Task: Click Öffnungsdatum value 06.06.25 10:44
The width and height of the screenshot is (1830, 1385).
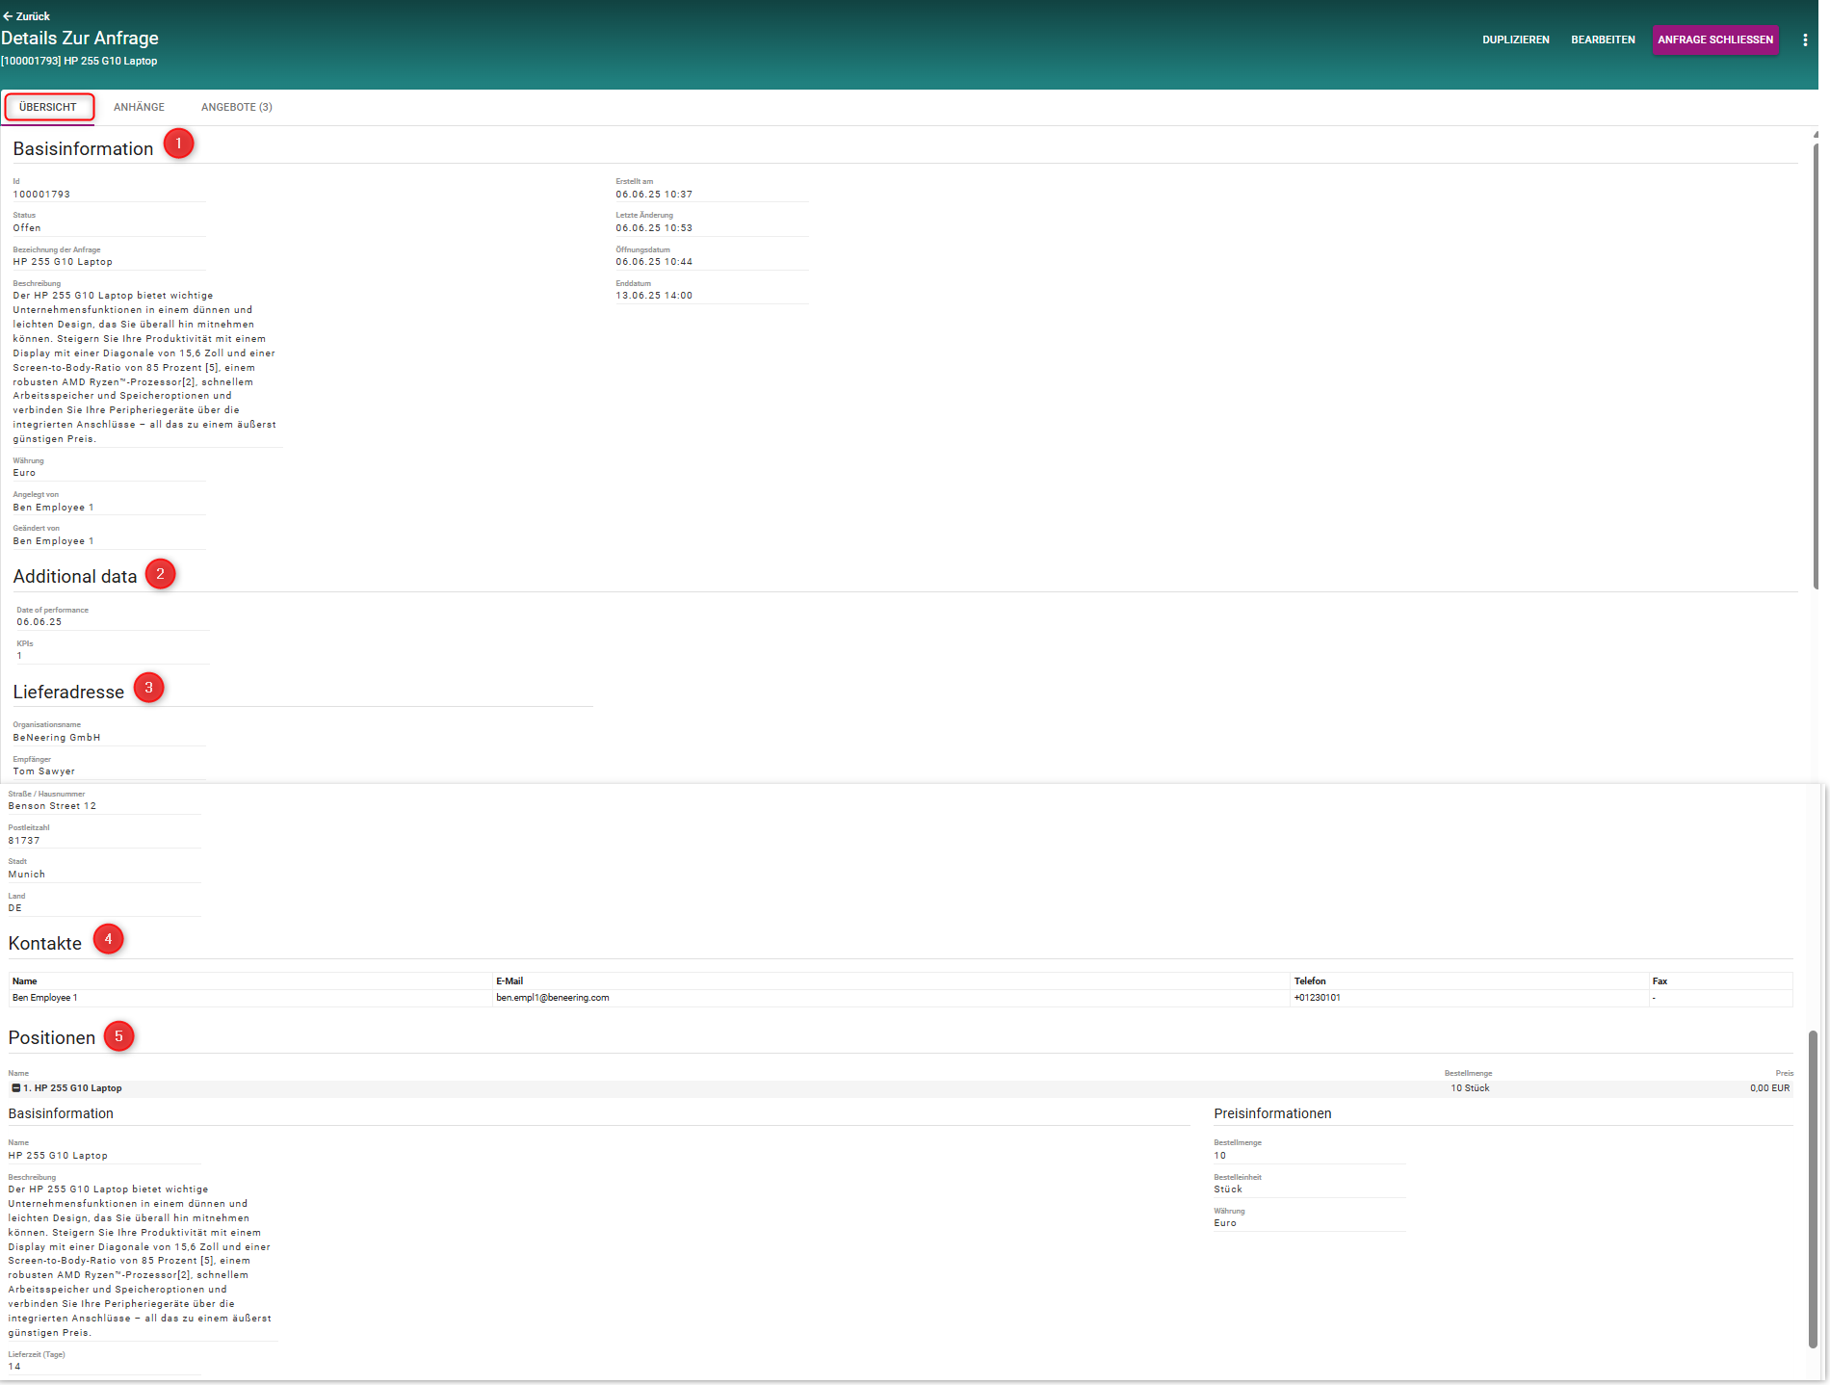Action: click(654, 262)
